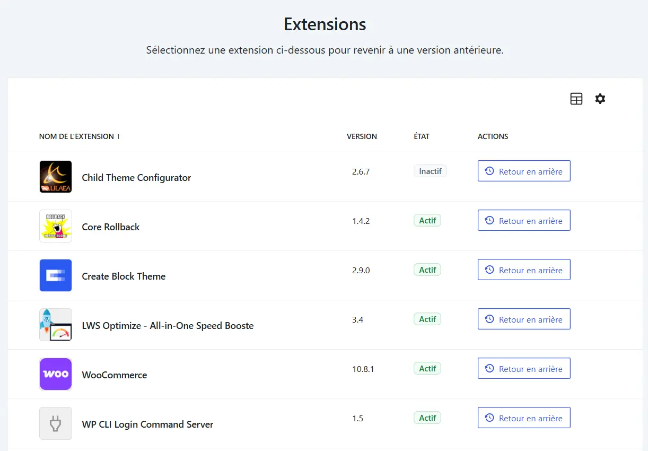Click Actif badge in WP CLI Login row
The height and width of the screenshot is (451, 648).
tap(427, 418)
